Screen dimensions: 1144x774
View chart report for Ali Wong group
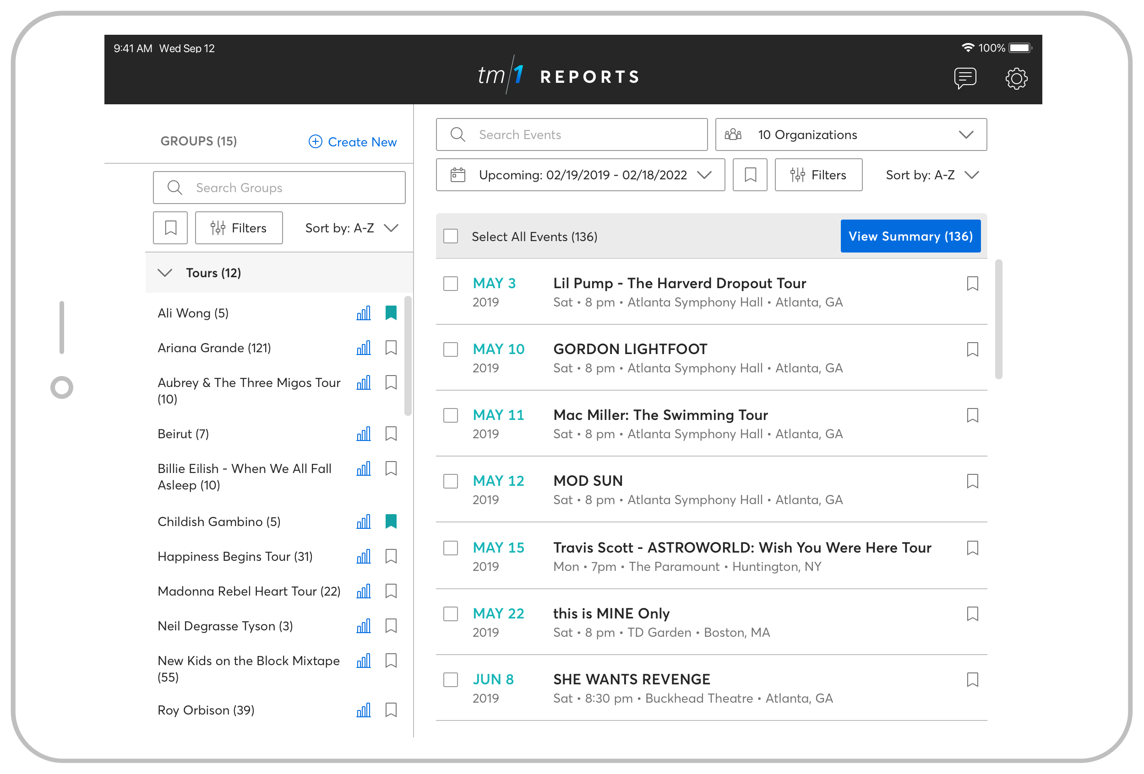point(363,313)
